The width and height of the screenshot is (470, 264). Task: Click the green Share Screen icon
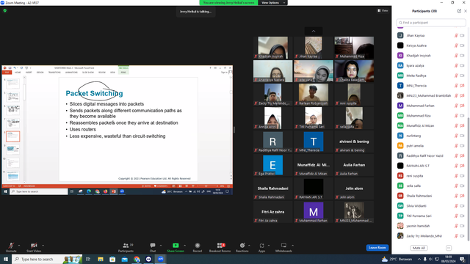pos(176,246)
